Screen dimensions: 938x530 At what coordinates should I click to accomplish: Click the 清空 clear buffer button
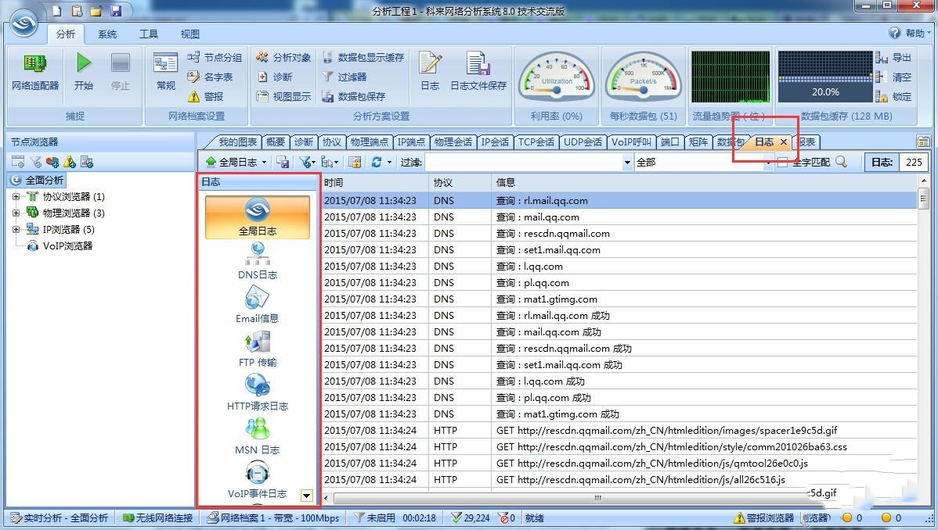(x=893, y=77)
